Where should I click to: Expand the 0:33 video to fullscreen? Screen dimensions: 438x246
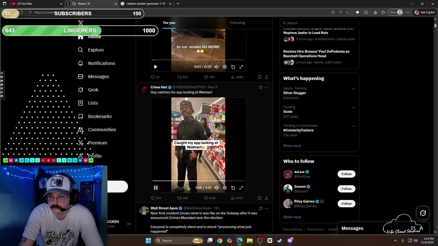(x=241, y=67)
